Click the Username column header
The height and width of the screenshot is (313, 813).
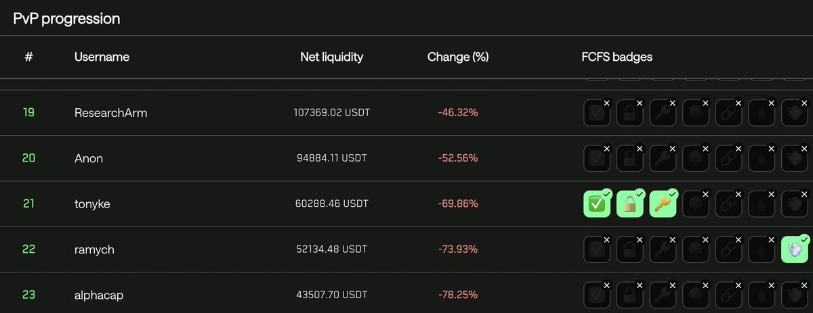tap(102, 57)
